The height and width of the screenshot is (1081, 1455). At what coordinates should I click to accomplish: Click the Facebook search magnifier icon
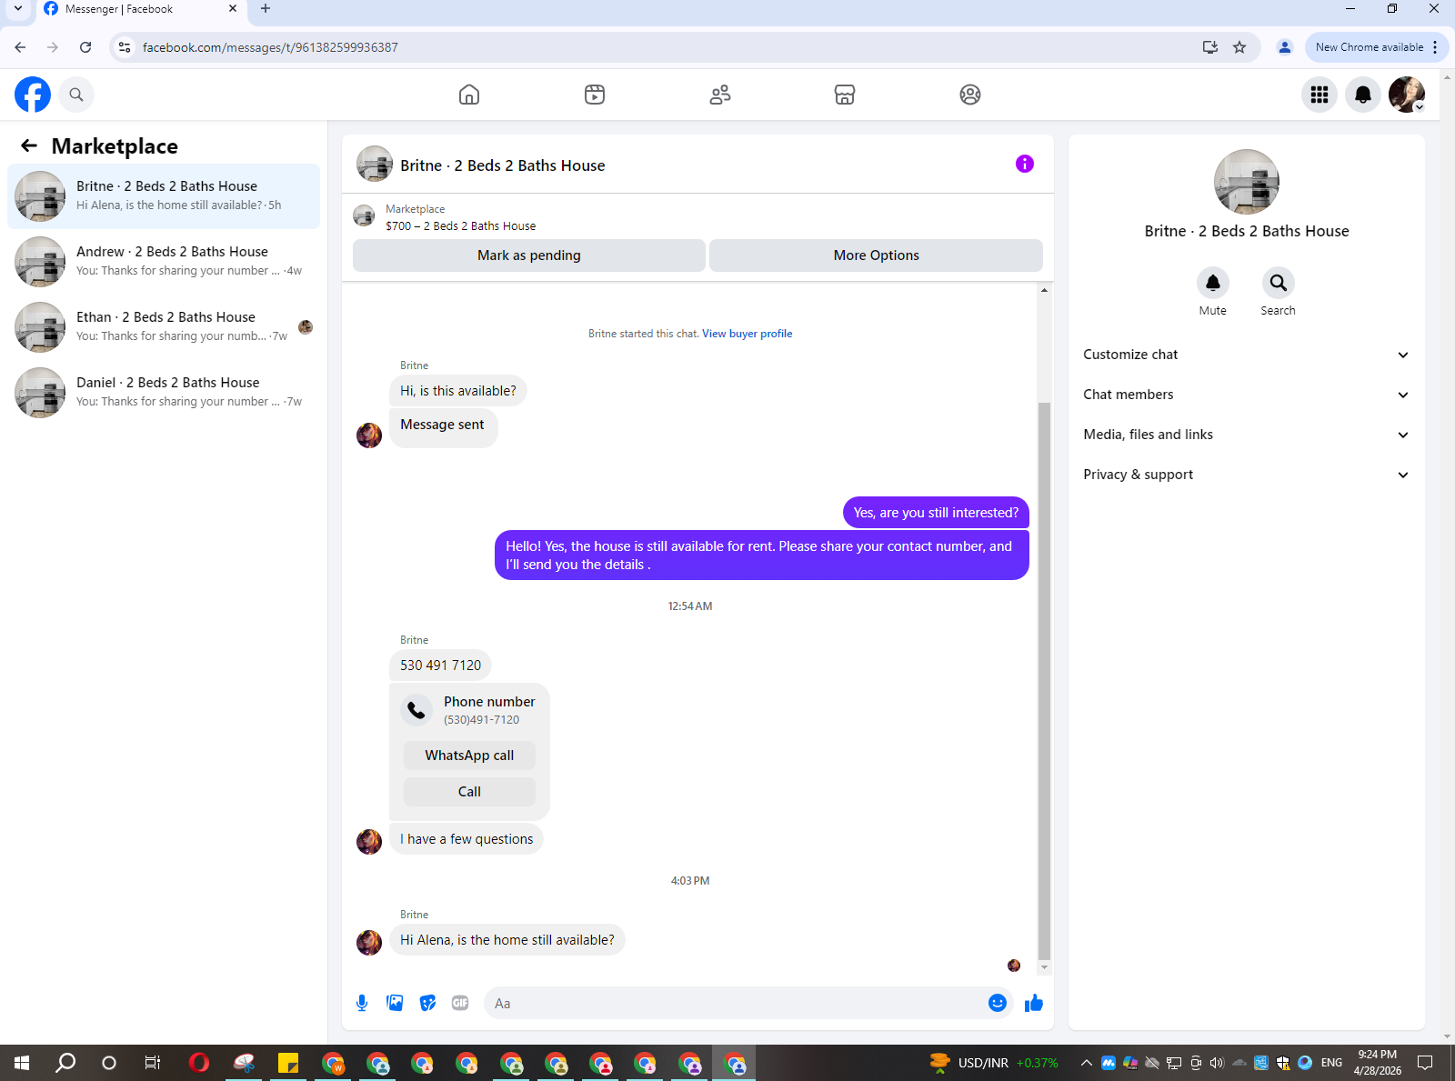(76, 95)
